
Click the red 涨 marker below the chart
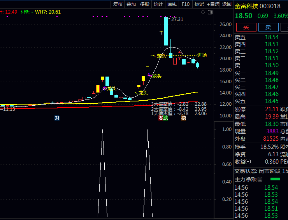point(161,118)
